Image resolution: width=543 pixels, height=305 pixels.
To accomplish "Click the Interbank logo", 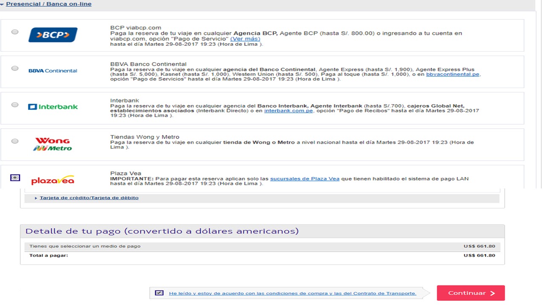I will pos(53,107).
